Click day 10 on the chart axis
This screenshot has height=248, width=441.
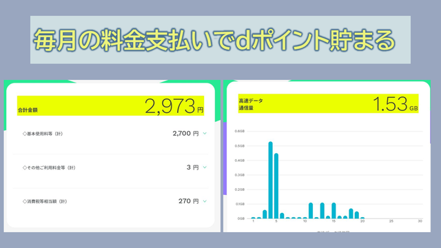(305, 221)
